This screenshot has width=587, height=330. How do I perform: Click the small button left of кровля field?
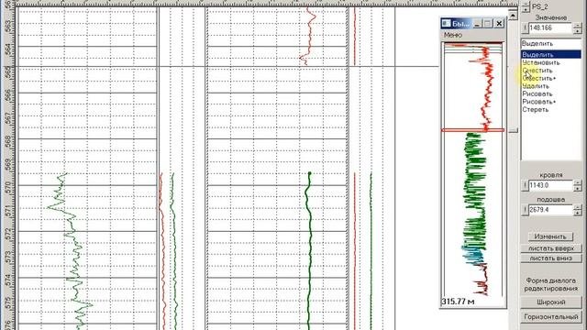[526, 185]
